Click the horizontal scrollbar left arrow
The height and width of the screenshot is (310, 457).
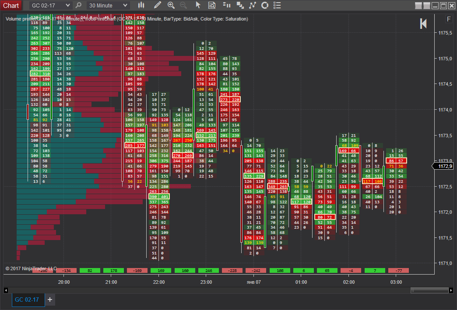[x=6, y=290]
